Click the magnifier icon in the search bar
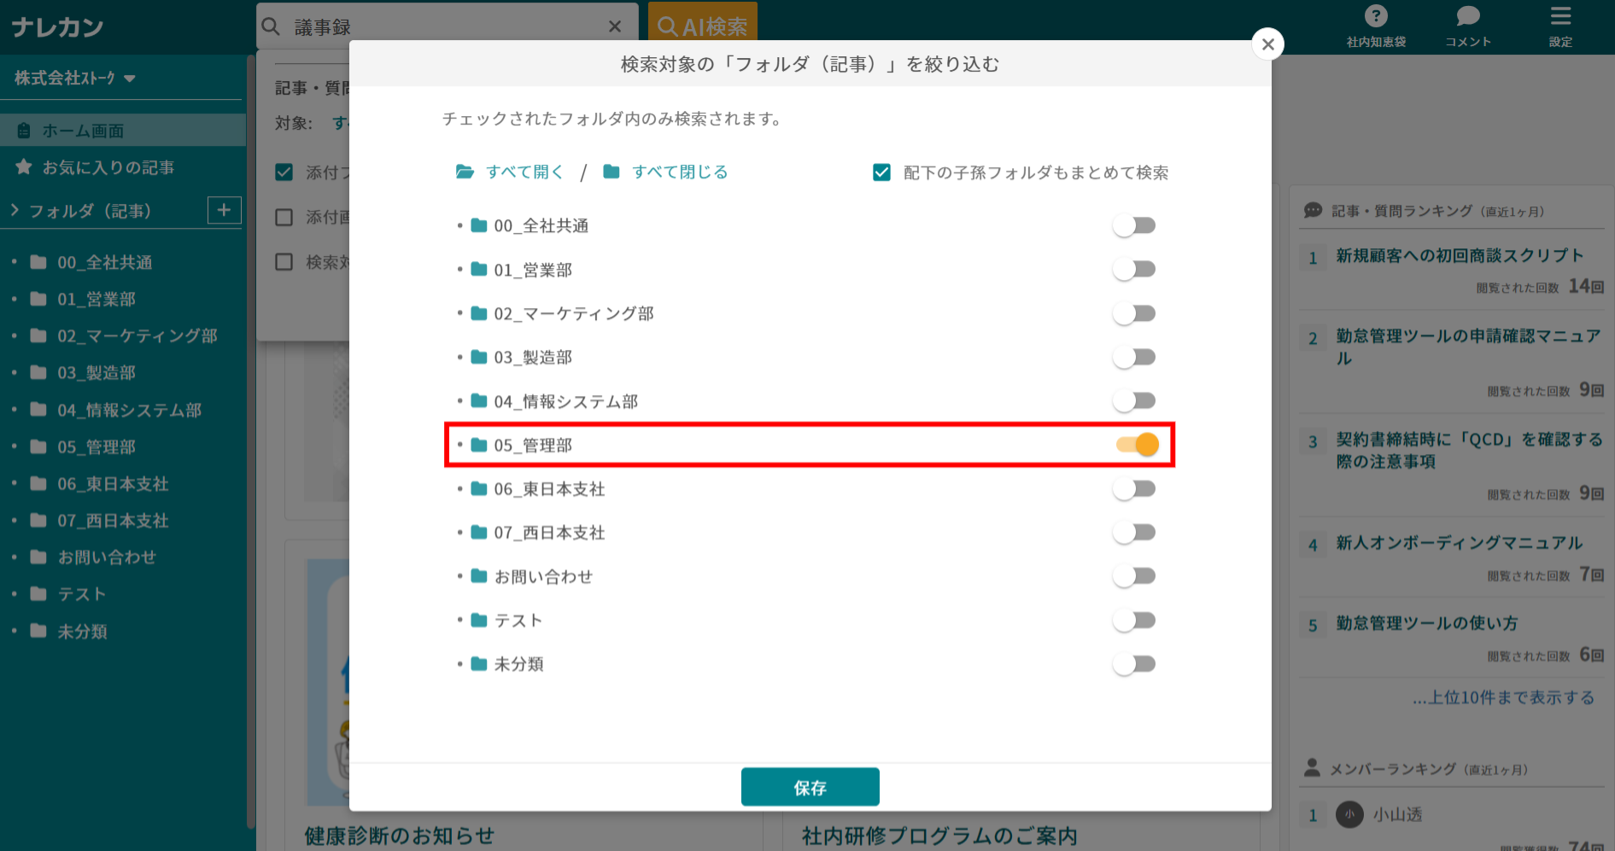Image resolution: width=1615 pixels, height=851 pixels. (270, 26)
